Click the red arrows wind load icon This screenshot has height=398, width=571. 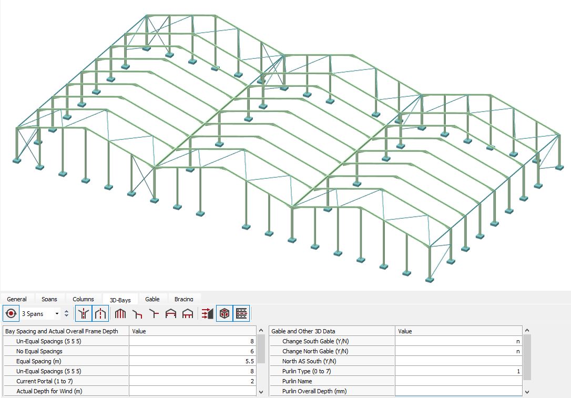click(x=207, y=314)
